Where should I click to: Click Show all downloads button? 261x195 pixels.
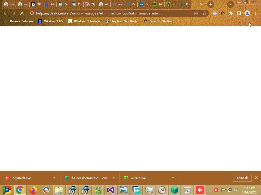[242, 178]
